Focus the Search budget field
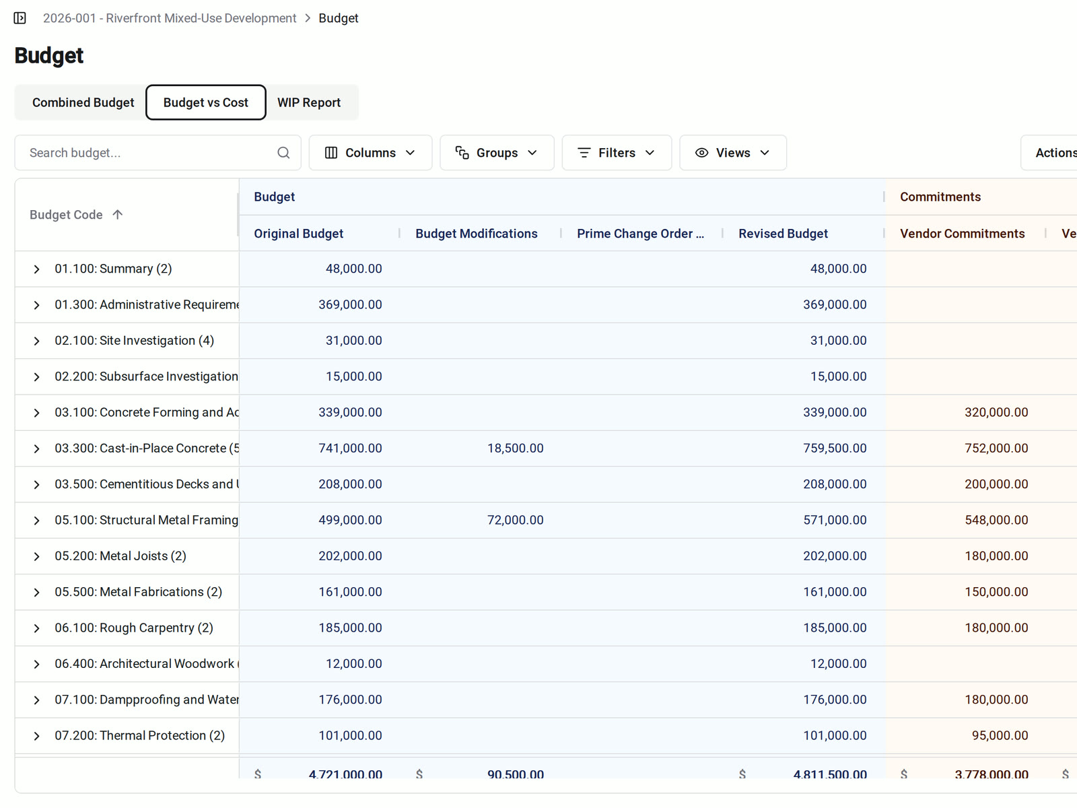Image resolution: width=1077 pixels, height=808 pixels. point(158,153)
